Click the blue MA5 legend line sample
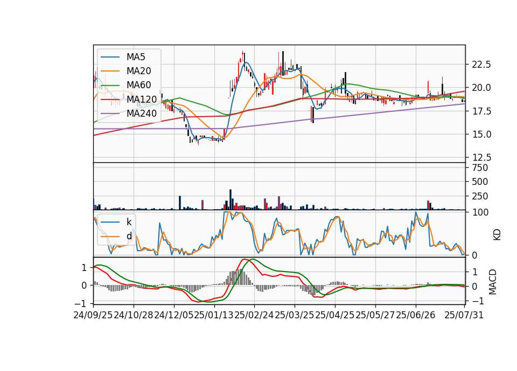This screenshot has width=517, height=371. (110, 58)
